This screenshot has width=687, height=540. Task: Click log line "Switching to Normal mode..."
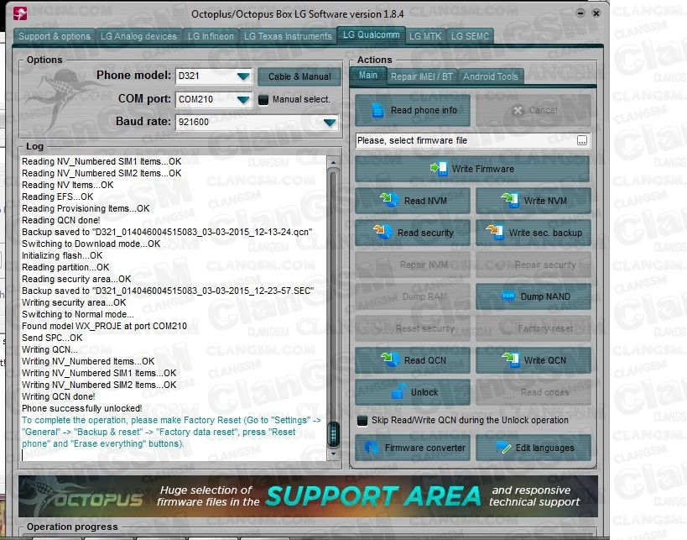click(x=78, y=315)
